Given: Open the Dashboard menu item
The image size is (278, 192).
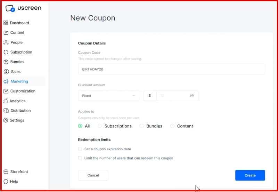Looking at the screenshot, I should 19,23.
